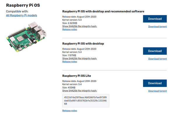Open Release notes for Raspberry Pi OS with desktop

click(x=70, y=62)
